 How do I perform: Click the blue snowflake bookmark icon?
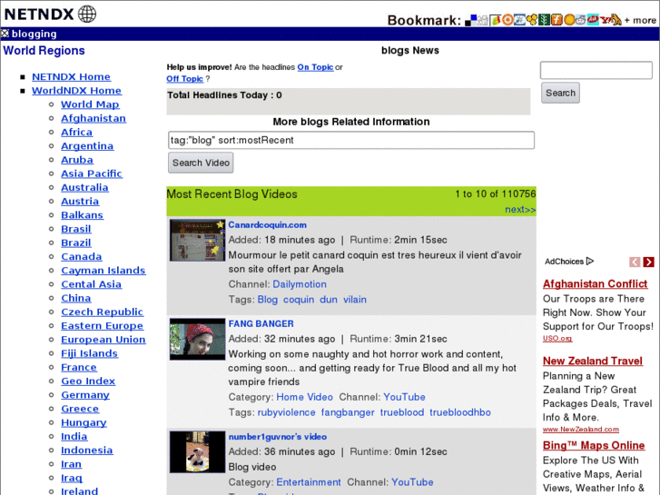[519, 20]
